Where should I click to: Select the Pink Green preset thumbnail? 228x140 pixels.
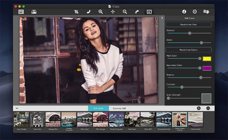[x=85, y=120]
